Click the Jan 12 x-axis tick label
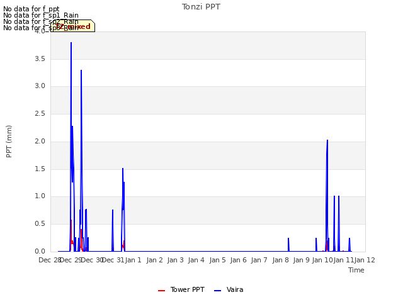This screenshot has height=302, width=403. point(365,260)
